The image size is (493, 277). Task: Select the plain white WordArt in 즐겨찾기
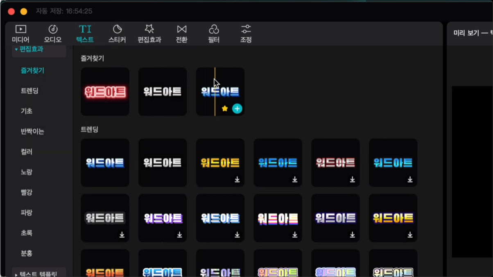tap(163, 92)
